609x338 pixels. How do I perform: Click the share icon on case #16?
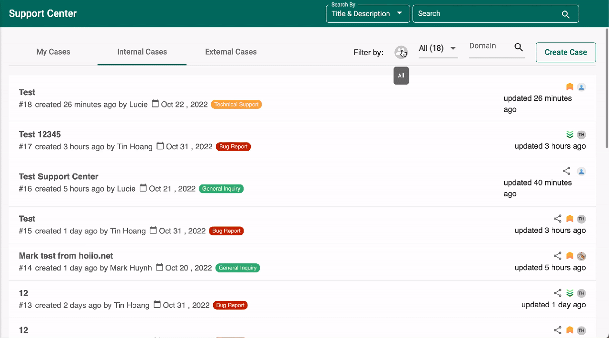566,171
